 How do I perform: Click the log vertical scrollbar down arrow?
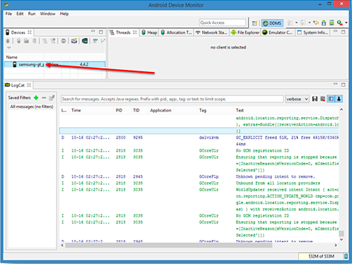tap(341, 239)
